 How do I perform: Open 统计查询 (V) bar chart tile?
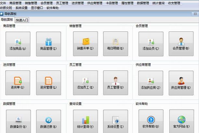coord(86,121)
